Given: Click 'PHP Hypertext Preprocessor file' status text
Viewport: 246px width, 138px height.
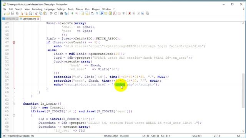Looking at the screenshot, I should point(18,136).
